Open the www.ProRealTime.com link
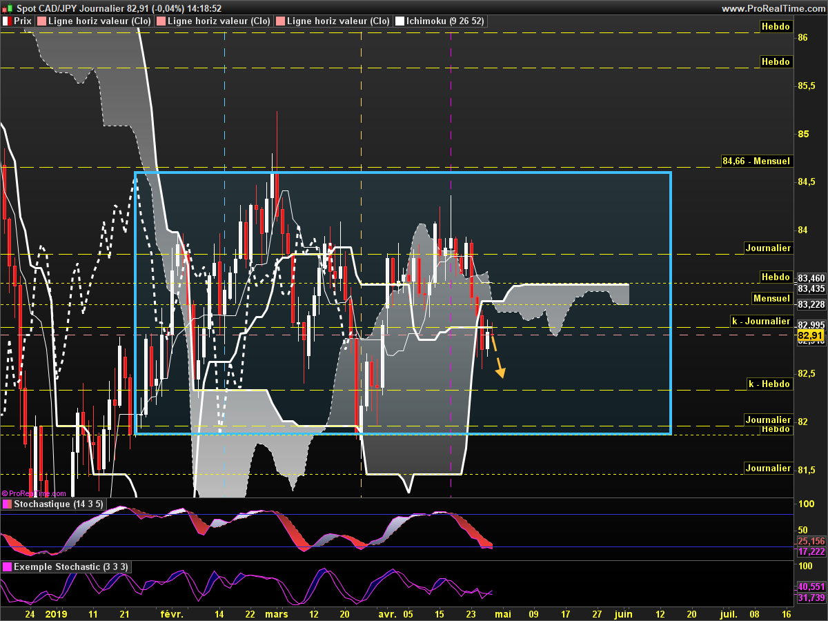 [x=772, y=8]
